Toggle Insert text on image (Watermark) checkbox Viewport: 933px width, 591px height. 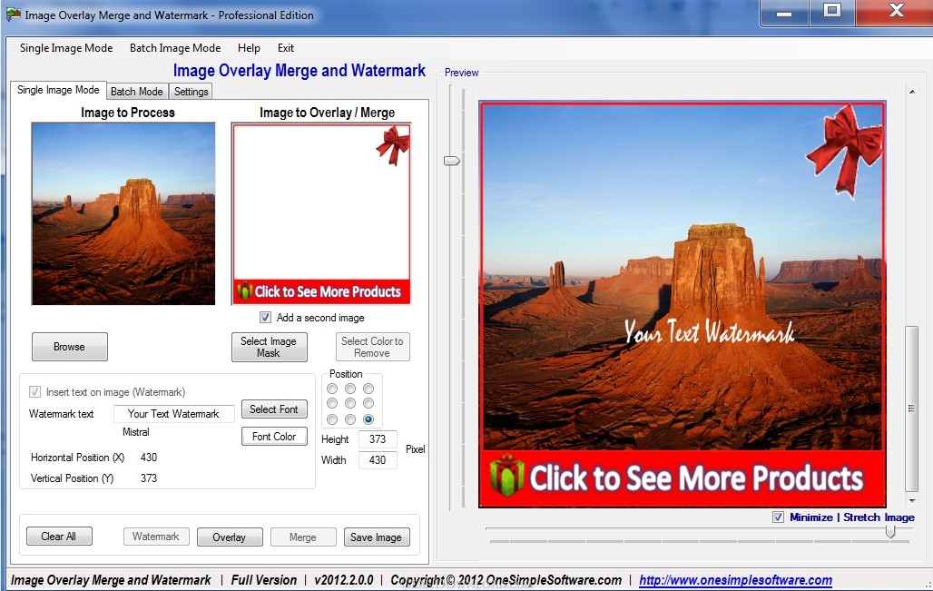(x=34, y=391)
